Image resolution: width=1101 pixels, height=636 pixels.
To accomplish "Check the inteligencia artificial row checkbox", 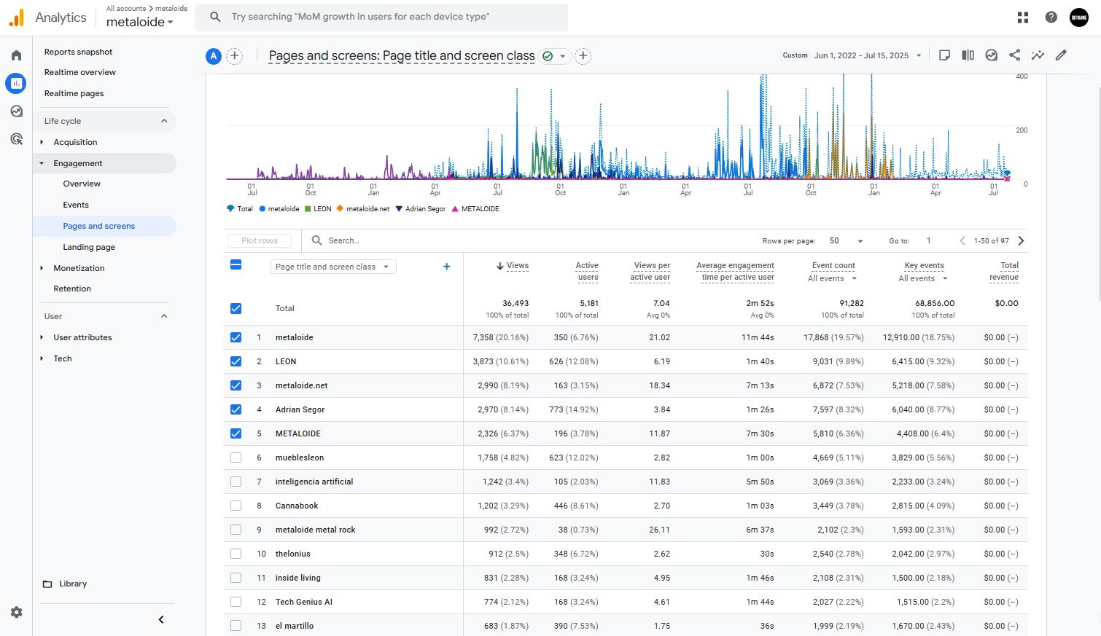I will click(236, 482).
